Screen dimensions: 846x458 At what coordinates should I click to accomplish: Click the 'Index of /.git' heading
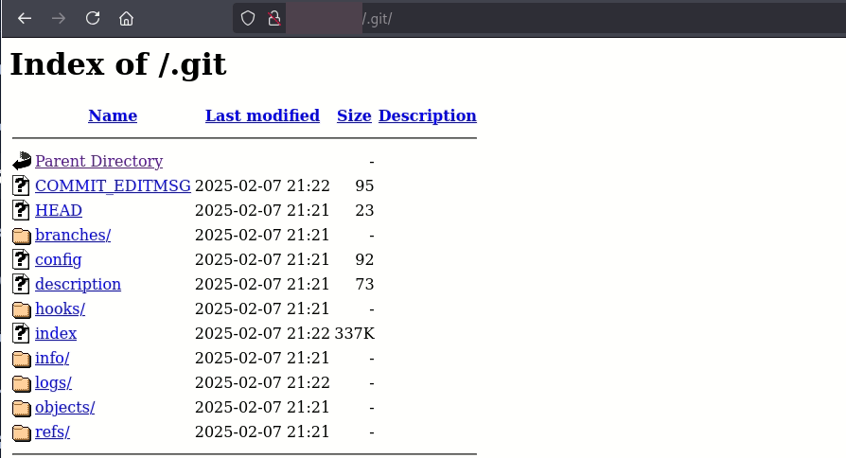[118, 64]
